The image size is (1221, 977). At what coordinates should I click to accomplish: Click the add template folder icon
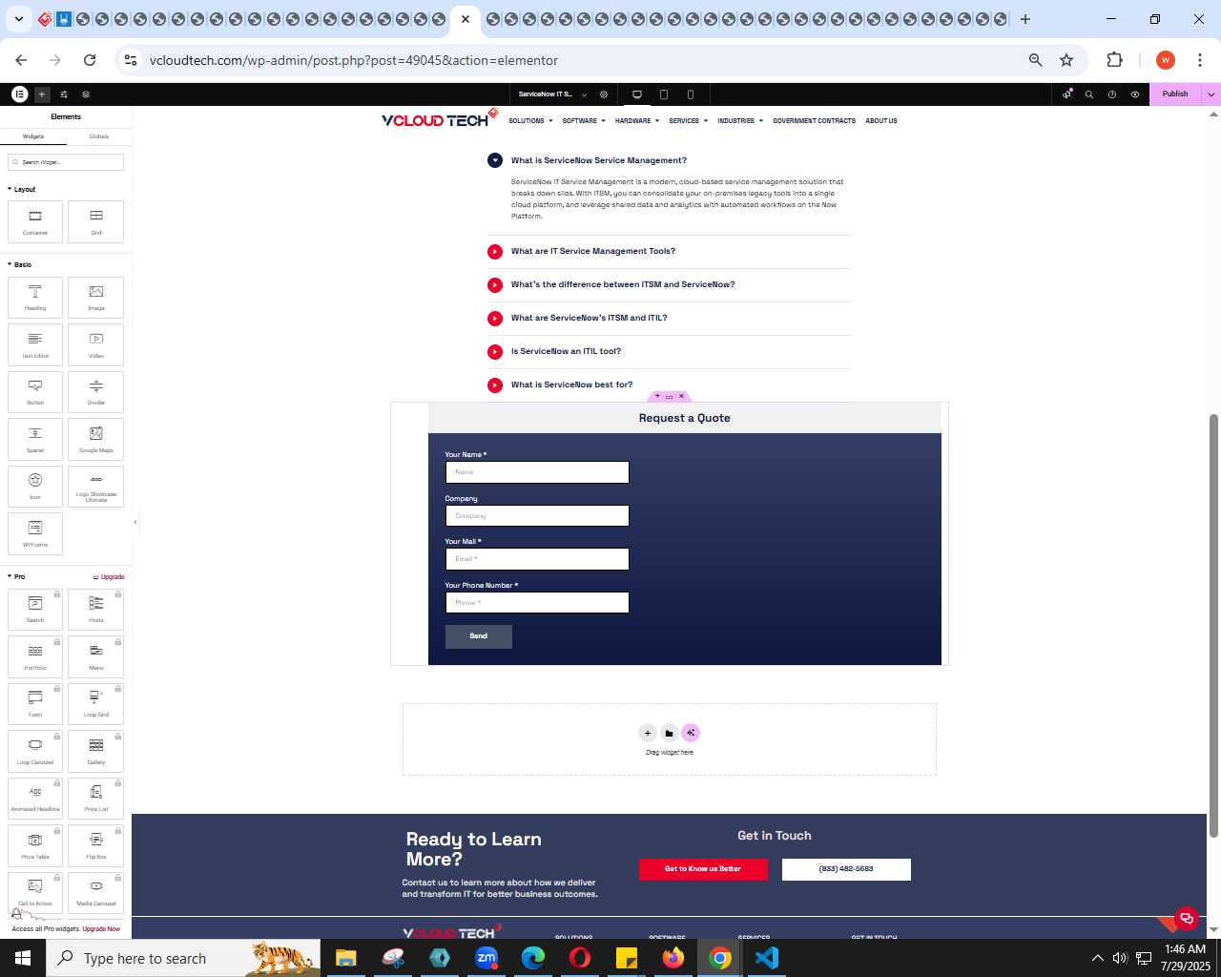[x=669, y=733]
